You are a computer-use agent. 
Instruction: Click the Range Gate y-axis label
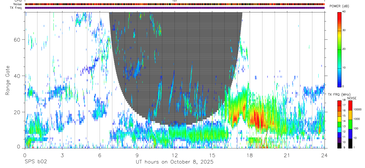[8, 81]
